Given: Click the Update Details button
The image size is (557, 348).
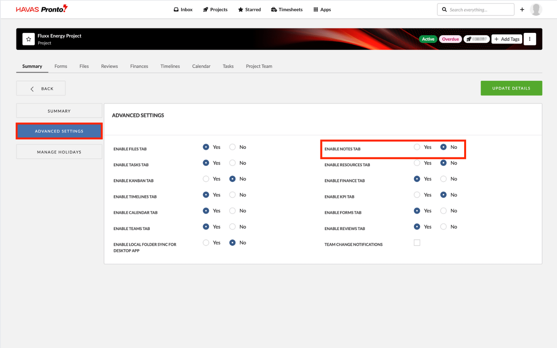Looking at the screenshot, I should [511, 88].
